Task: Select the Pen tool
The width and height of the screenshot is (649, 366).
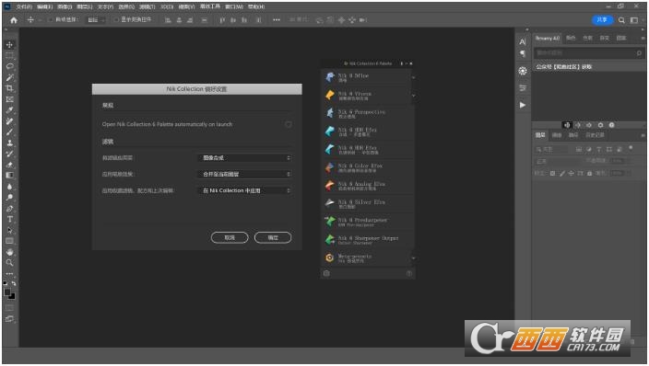Action: point(9,209)
